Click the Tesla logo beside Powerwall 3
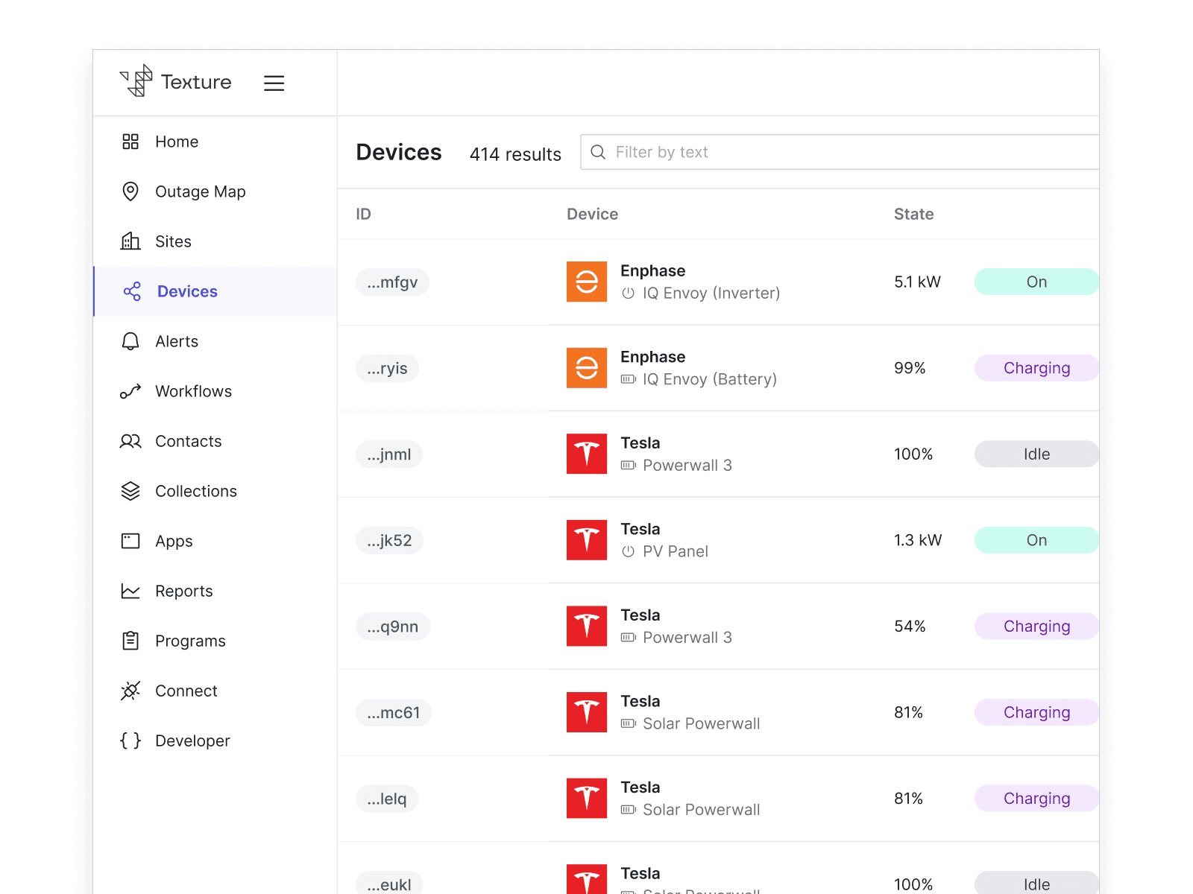 [586, 454]
